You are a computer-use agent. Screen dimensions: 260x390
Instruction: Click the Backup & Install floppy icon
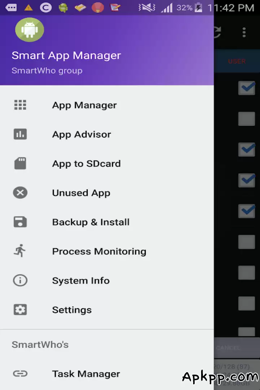pyautogui.click(x=20, y=222)
